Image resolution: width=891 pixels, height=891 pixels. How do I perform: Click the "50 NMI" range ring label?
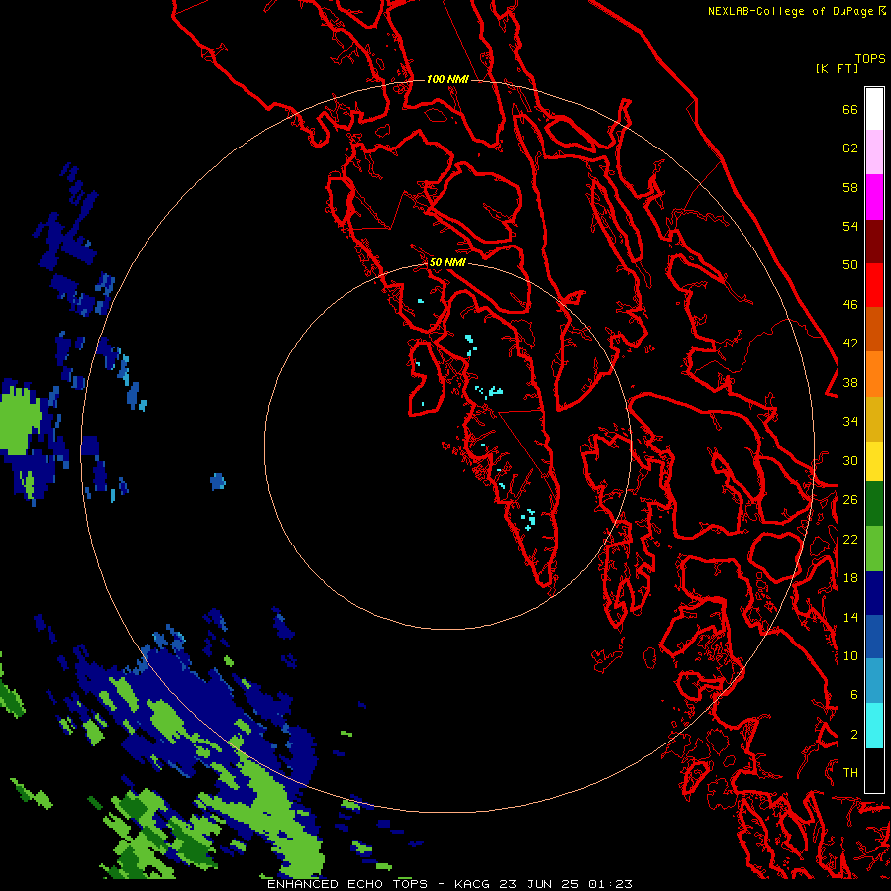click(447, 262)
